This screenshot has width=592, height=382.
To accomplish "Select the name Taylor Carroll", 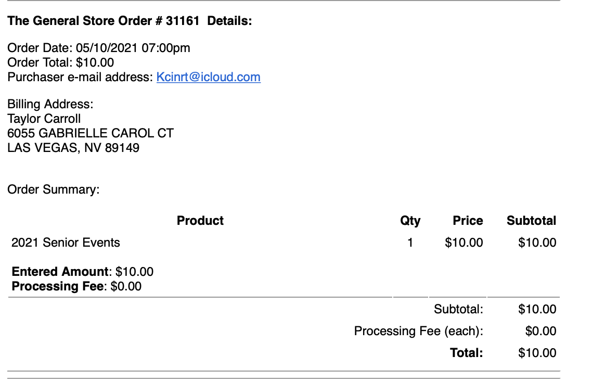I will tap(44, 119).
